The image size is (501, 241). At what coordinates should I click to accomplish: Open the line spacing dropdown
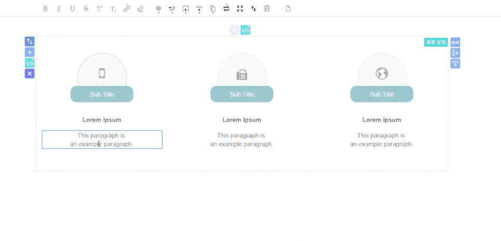tap(172, 9)
